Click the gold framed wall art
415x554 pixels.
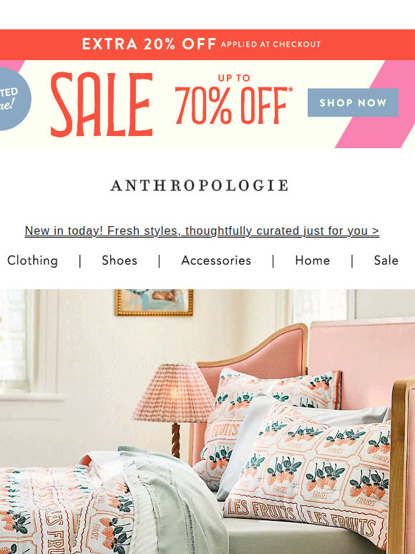click(155, 302)
